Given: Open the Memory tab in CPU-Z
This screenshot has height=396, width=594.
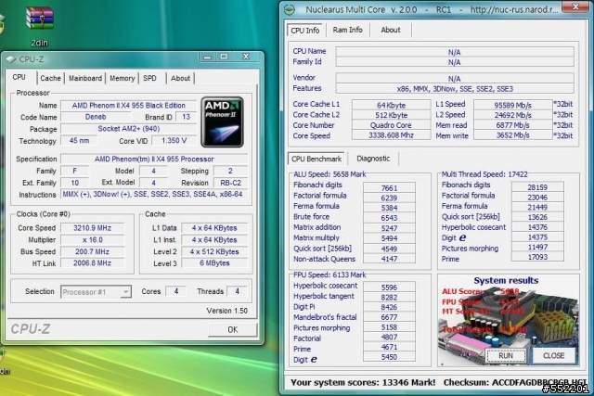Looking at the screenshot, I should [122, 79].
